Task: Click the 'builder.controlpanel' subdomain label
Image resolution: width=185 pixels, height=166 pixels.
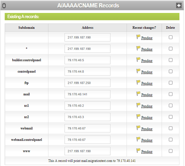Action: [x=27, y=60]
